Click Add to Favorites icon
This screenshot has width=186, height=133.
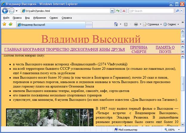tap(10, 24)
